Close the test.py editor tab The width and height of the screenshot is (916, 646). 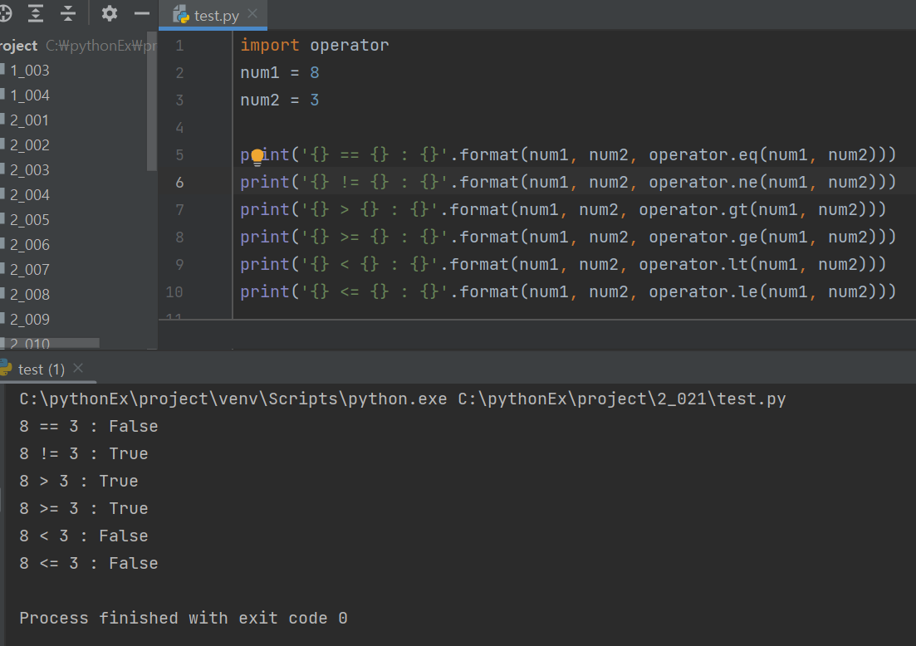pyautogui.click(x=252, y=13)
